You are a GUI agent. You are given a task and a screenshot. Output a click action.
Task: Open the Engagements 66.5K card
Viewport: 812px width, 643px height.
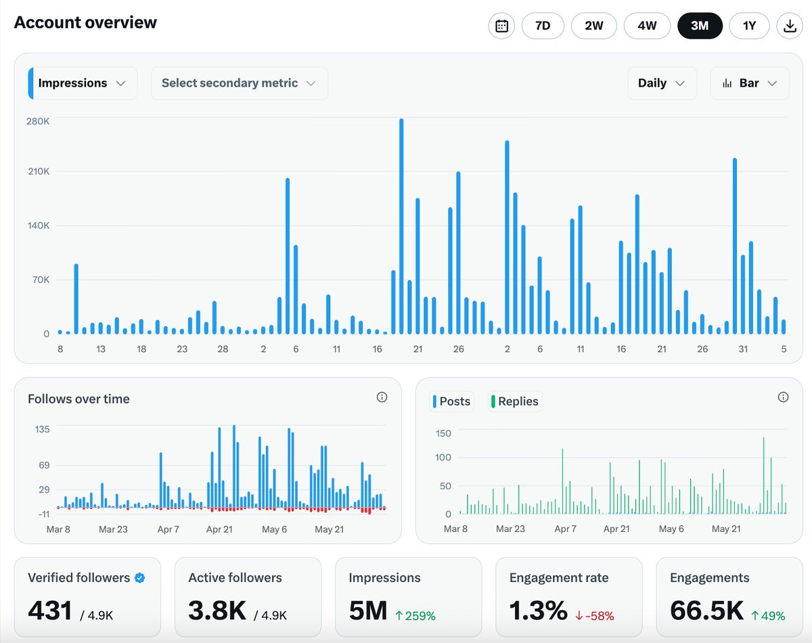click(729, 597)
